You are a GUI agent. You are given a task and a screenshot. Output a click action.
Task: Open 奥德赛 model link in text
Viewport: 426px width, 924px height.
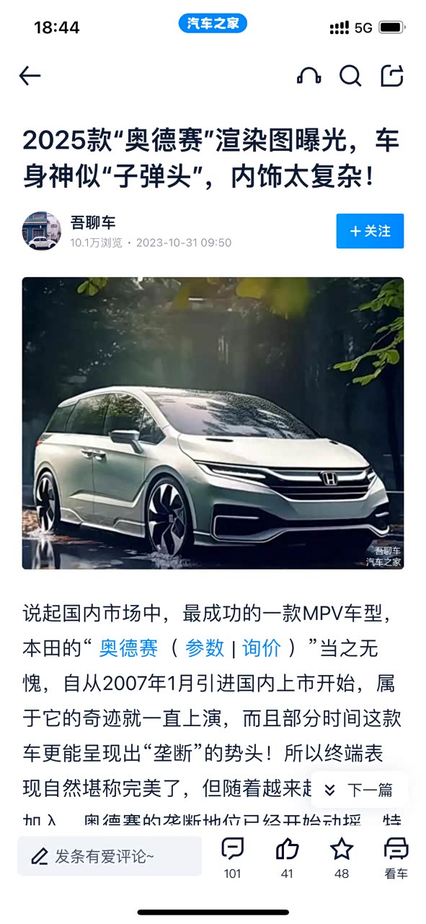pyautogui.click(x=128, y=648)
